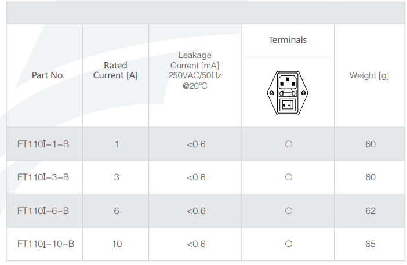Select part number FT110I-10-B
The image size is (407, 265).
(46, 244)
